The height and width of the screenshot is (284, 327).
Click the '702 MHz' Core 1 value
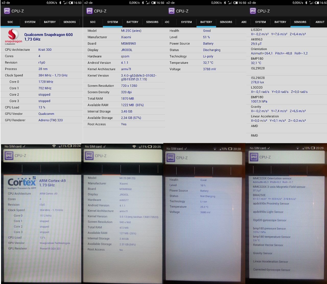coord(45,88)
